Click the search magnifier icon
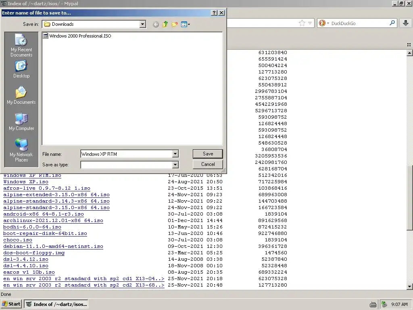 pos(392,23)
